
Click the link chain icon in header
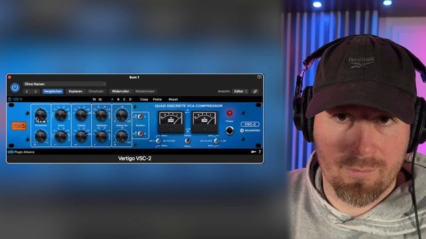click(x=255, y=92)
